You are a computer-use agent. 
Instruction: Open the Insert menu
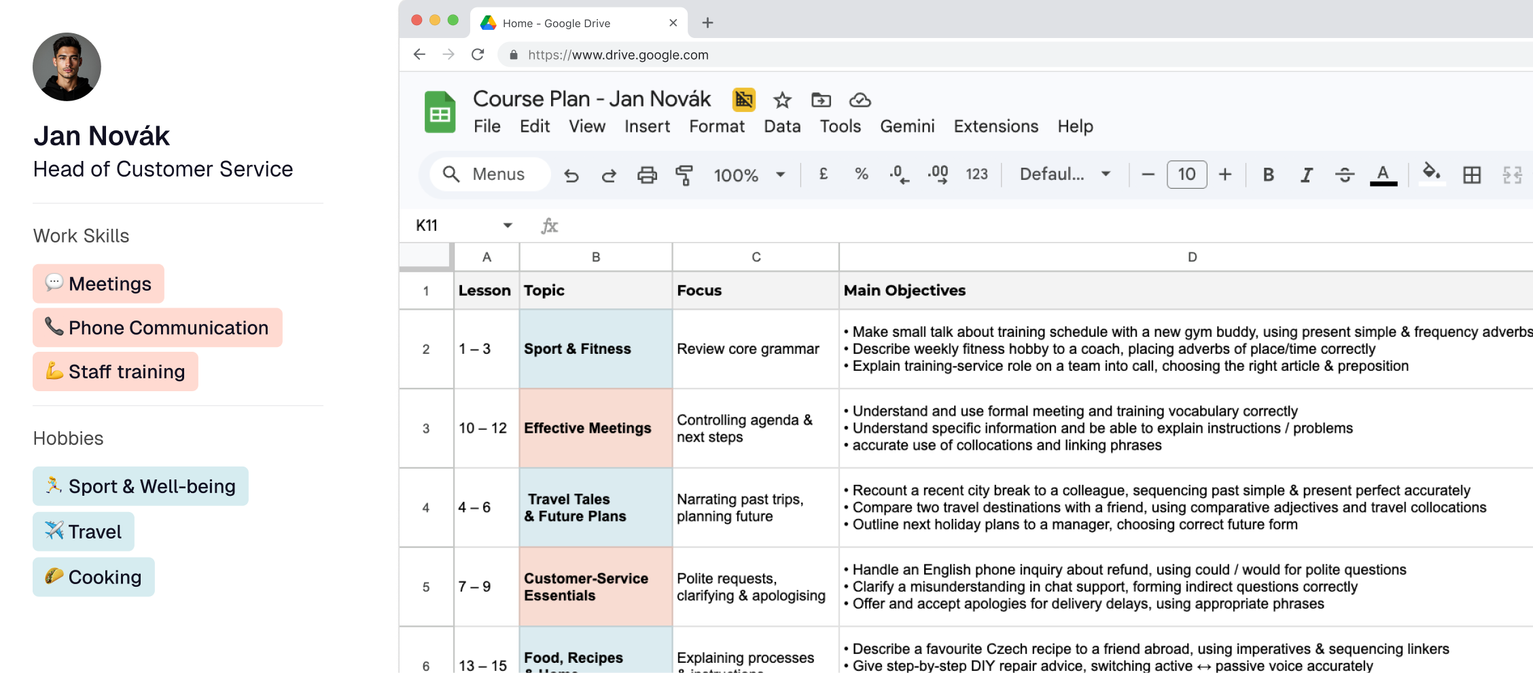point(647,126)
